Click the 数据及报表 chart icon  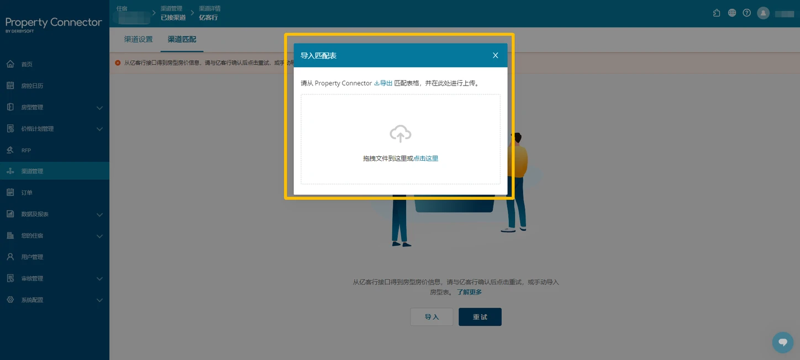pos(10,214)
